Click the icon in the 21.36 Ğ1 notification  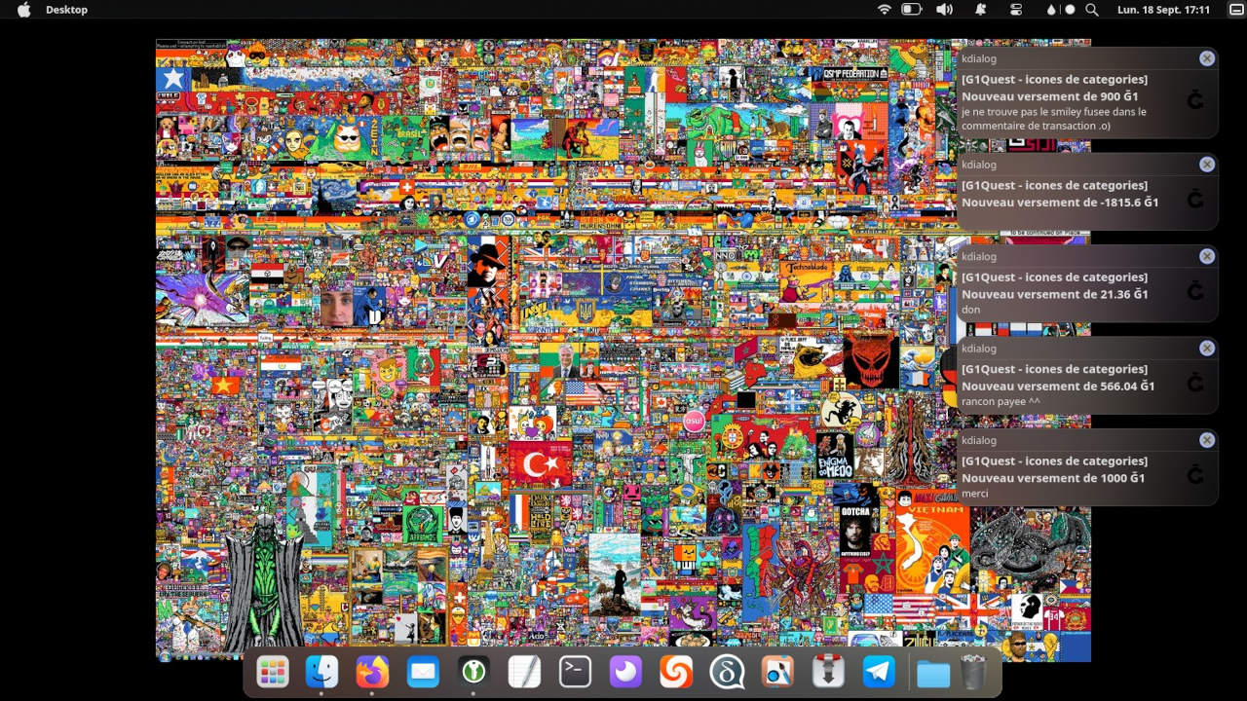point(1195,290)
